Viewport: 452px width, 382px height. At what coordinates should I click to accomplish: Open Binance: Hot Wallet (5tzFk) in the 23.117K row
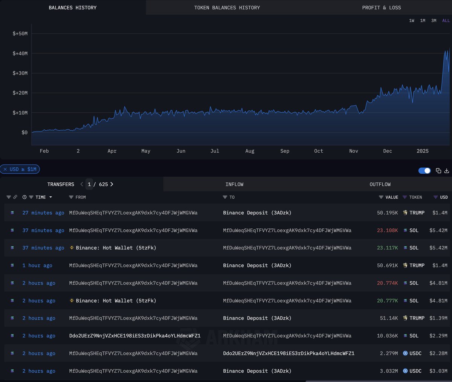pos(116,248)
